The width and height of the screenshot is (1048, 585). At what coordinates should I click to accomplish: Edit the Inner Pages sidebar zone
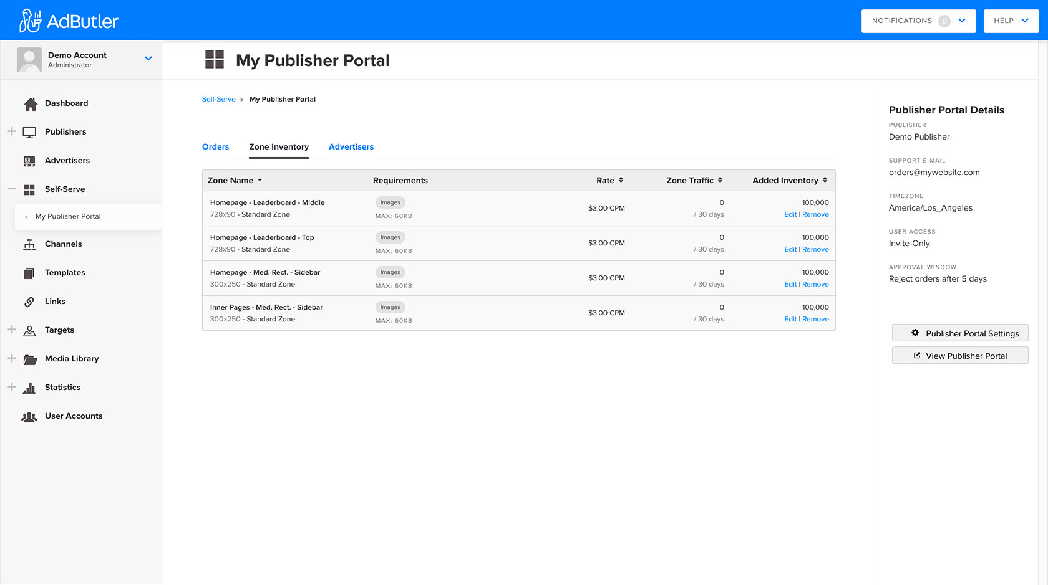tap(790, 319)
